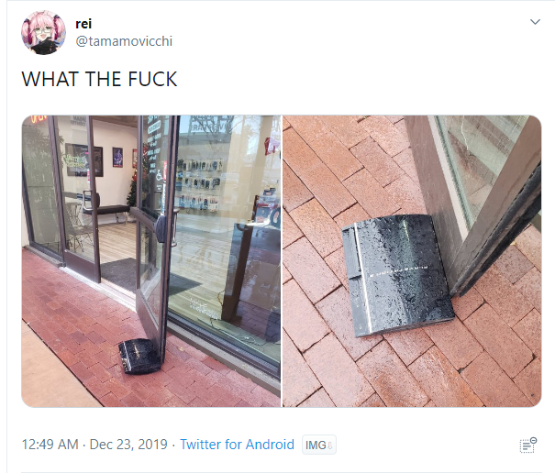Select the WHAT THE FUCK tweet text
Screen dimensions: 555x473
pyautogui.click(x=99, y=79)
